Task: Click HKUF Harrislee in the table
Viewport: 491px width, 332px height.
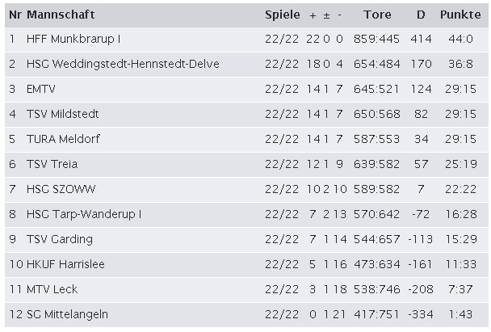Action: [x=65, y=264]
